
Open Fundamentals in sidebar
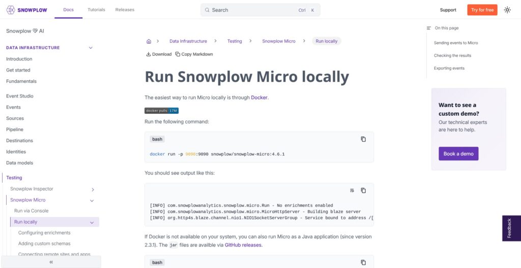(x=21, y=81)
